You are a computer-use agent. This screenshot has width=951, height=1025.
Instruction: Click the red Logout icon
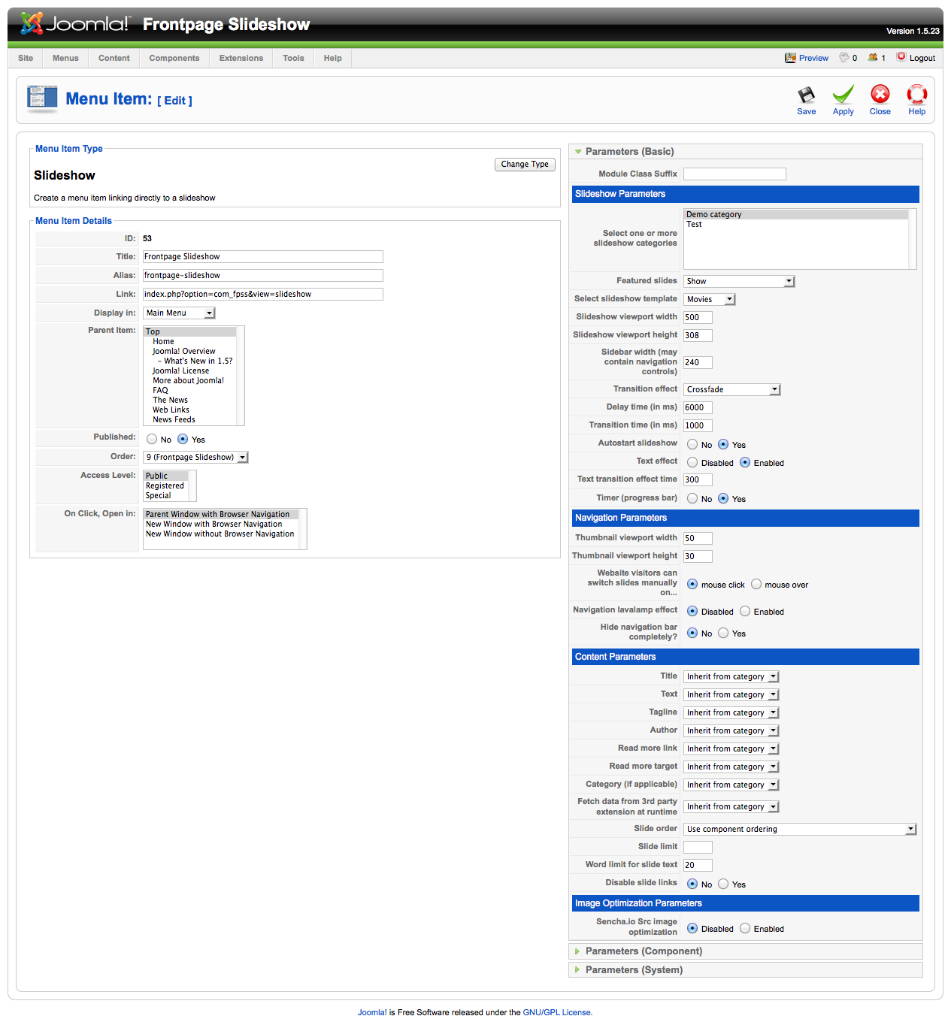pos(901,57)
